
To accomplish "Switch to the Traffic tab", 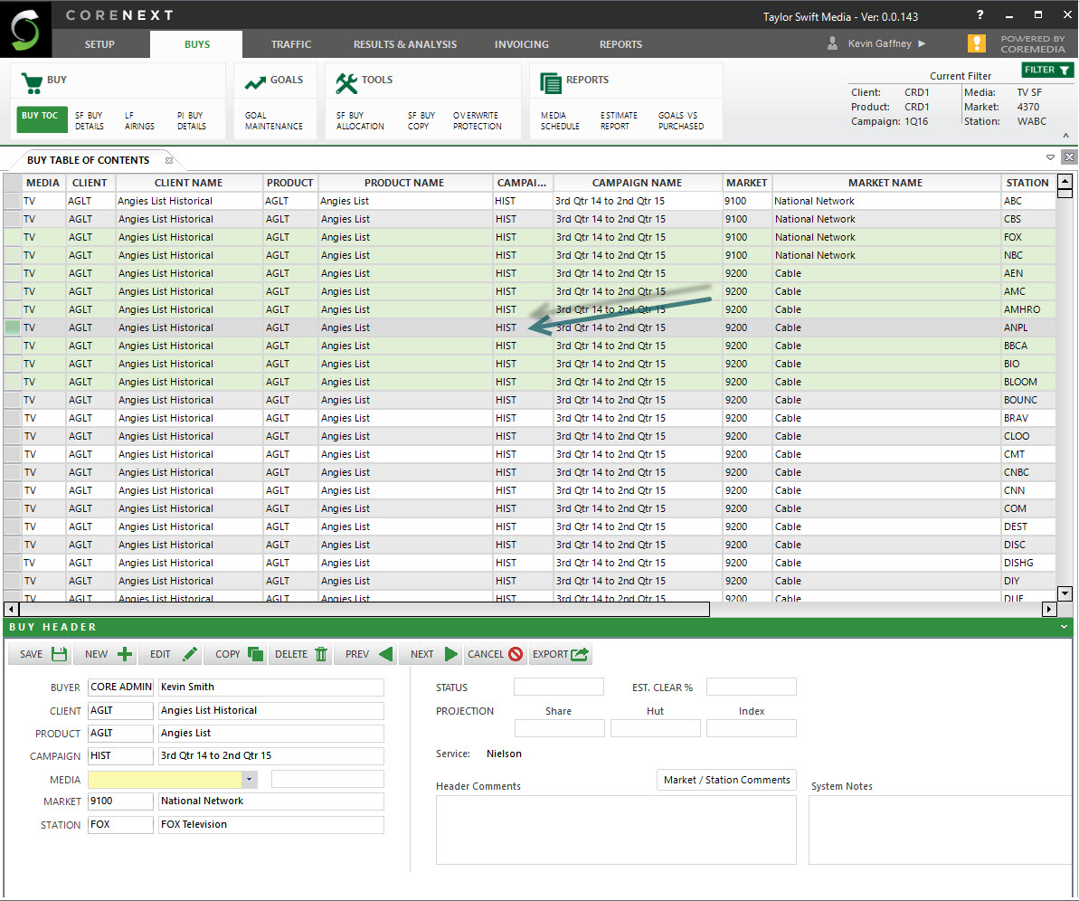I will [x=291, y=44].
